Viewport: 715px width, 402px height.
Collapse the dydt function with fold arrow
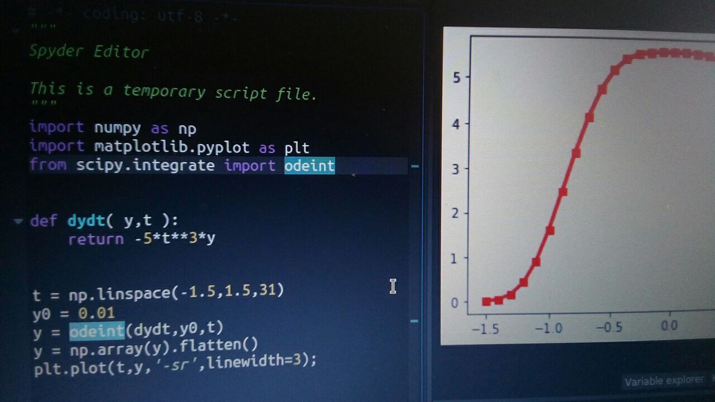pyautogui.click(x=18, y=221)
